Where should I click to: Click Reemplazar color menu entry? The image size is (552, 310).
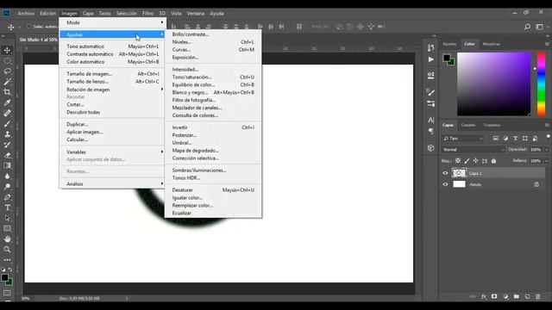(x=213, y=205)
